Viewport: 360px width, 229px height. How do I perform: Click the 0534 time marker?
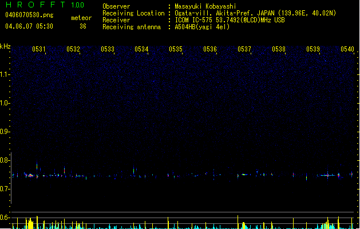pos(141,49)
